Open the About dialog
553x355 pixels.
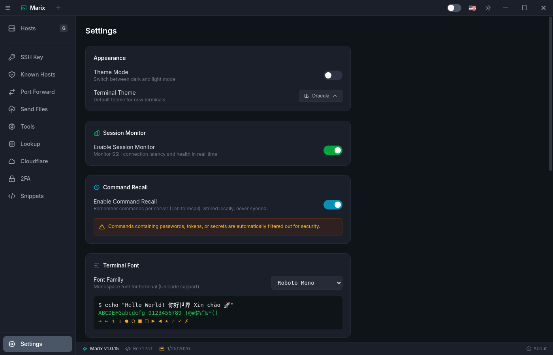point(536,348)
